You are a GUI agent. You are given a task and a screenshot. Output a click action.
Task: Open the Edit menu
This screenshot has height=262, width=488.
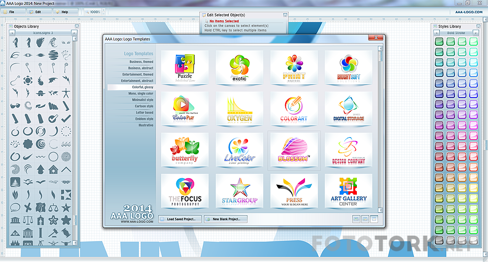coord(39,12)
